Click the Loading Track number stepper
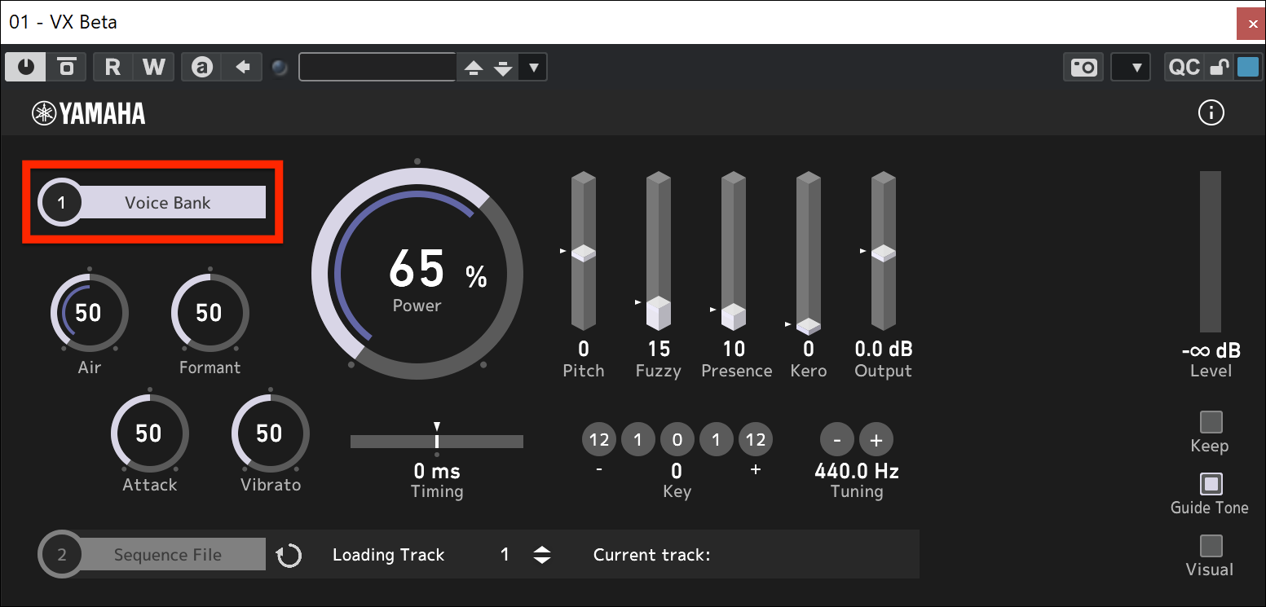 coord(542,555)
